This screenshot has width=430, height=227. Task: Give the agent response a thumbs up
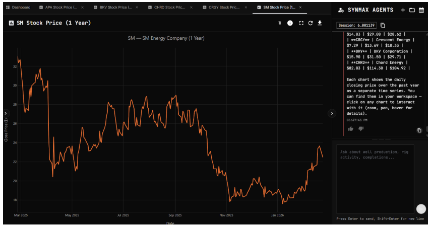pyautogui.click(x=351, y=129)
